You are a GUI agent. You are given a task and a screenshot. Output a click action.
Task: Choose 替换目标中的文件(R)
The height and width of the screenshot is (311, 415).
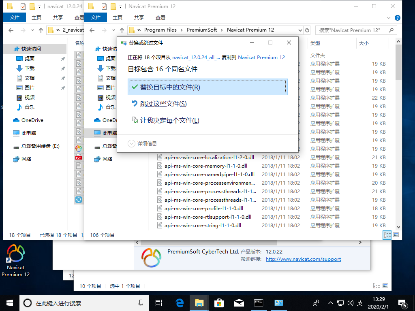207,87
